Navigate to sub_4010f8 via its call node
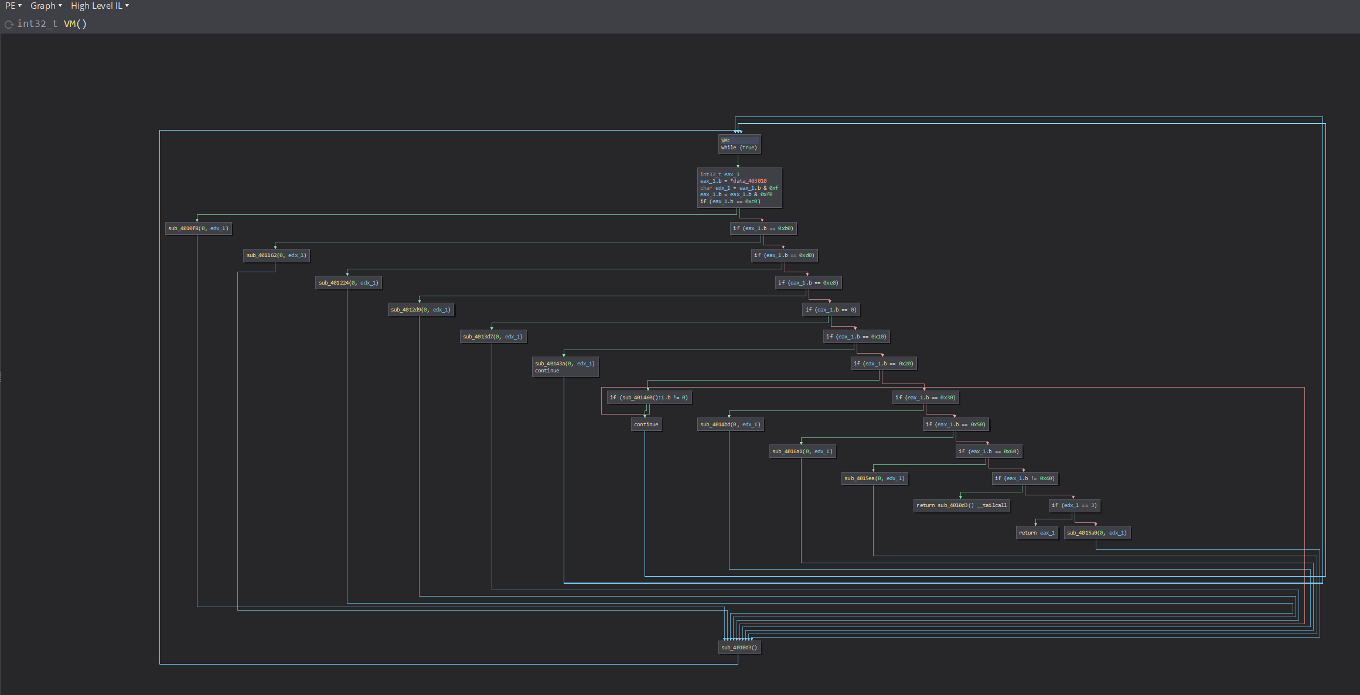This screenshot has height=695, width=1360. (198, 228)
